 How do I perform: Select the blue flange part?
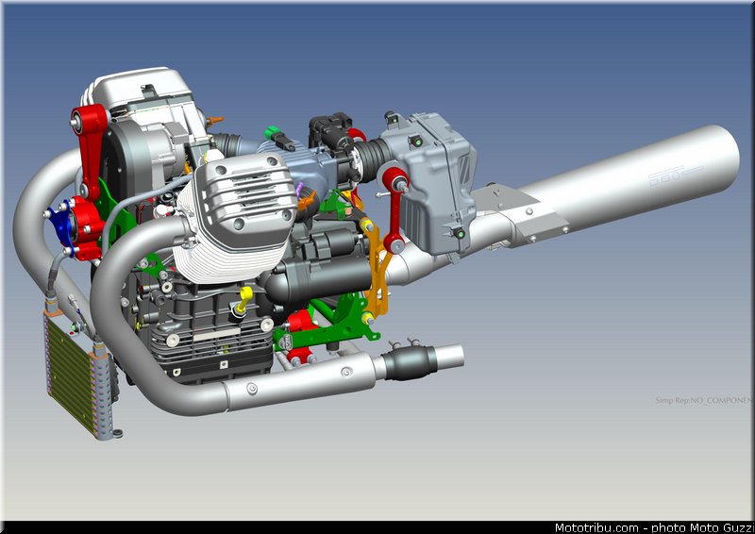[x=60, y=227]
